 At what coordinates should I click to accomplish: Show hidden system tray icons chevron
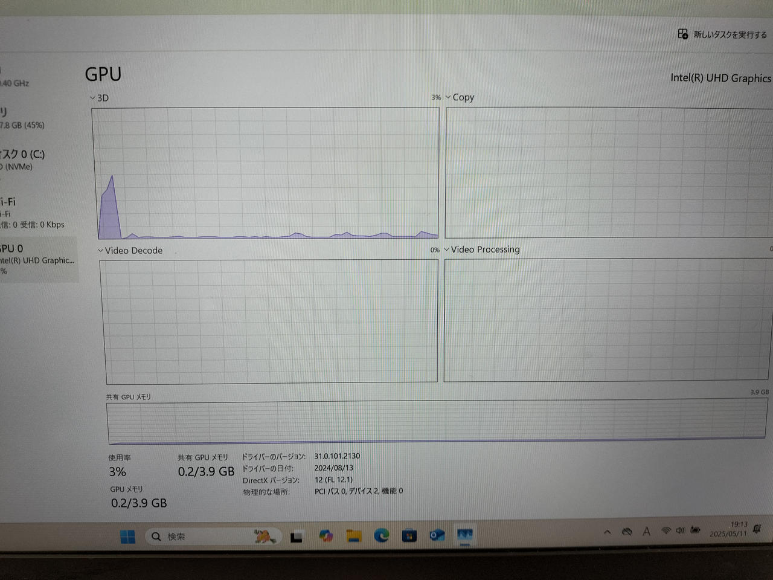point(608,532)
